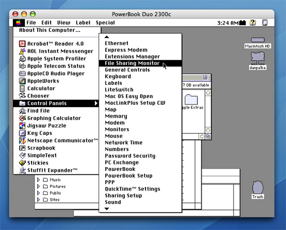Click the Acrobat Reader 4.0 icon
The width and height of the screenshot is (286, 230).
coord(22,44)
